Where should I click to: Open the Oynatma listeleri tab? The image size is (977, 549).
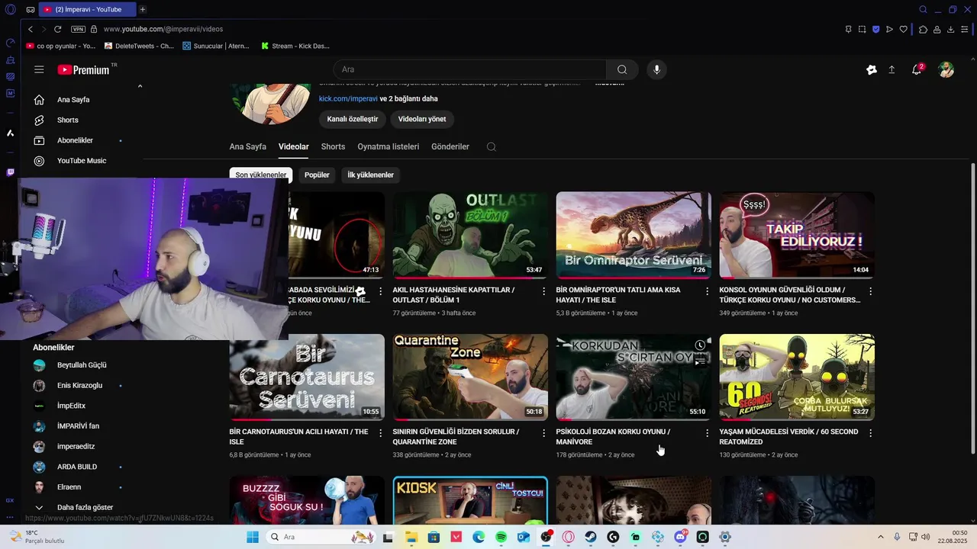(x=389, y=146)
